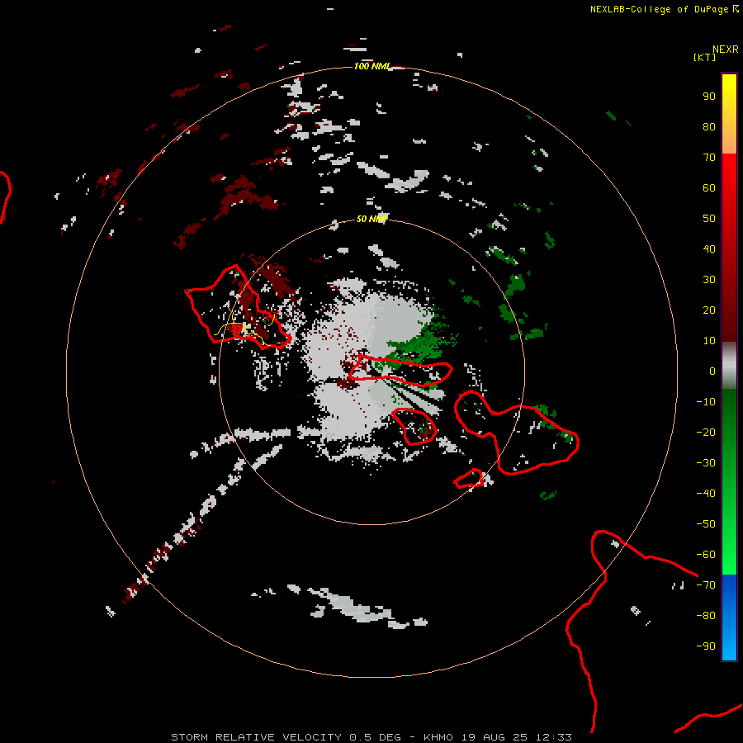Viewport: 743px width, 743px height.
Task: Click the 40 knot scale label
Action: 709,248
